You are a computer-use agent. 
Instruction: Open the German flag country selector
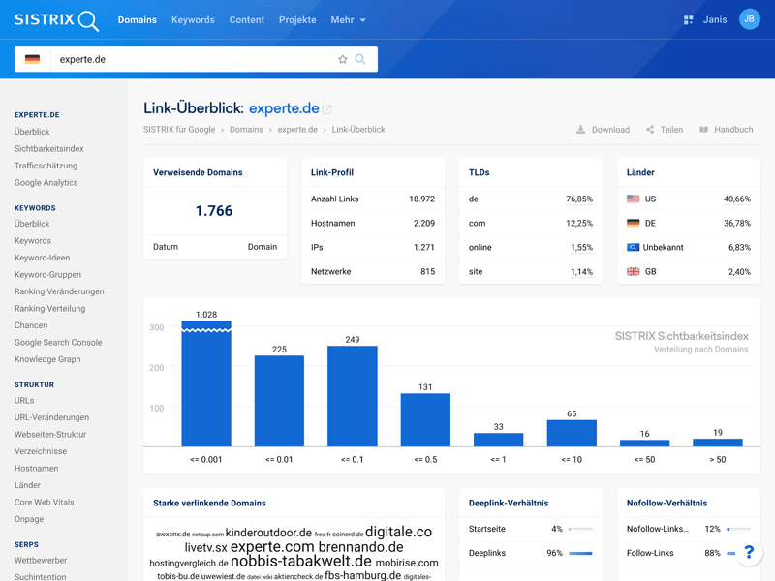coord(33,59)
